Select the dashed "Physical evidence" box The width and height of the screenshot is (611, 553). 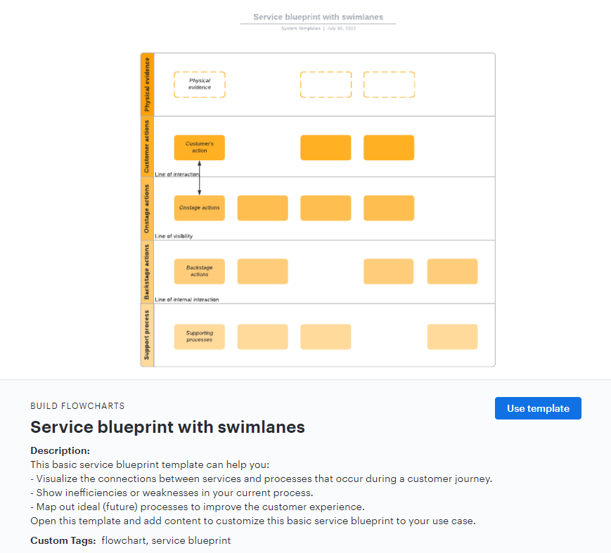coord(200,84)
